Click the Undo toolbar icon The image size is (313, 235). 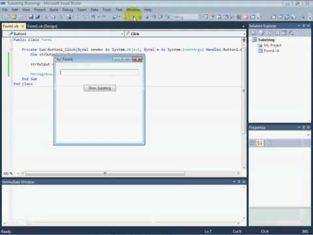93,17
